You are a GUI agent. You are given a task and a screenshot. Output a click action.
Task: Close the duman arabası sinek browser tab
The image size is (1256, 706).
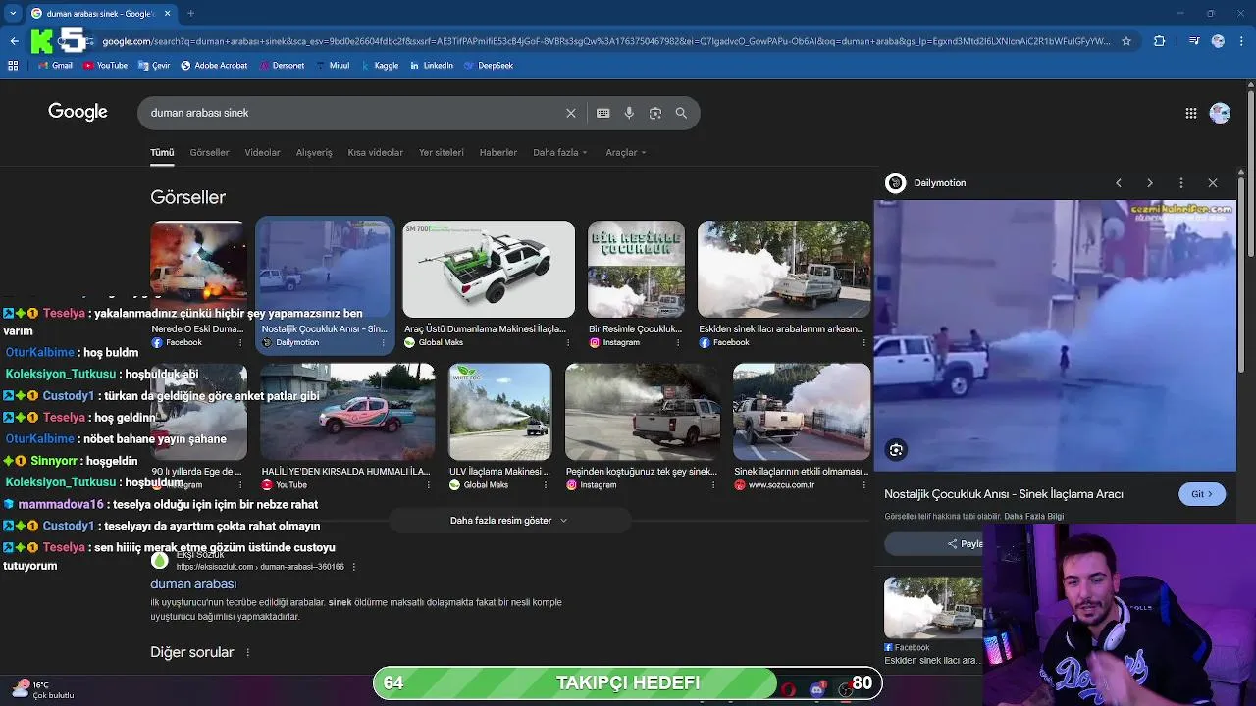point(168,13)
